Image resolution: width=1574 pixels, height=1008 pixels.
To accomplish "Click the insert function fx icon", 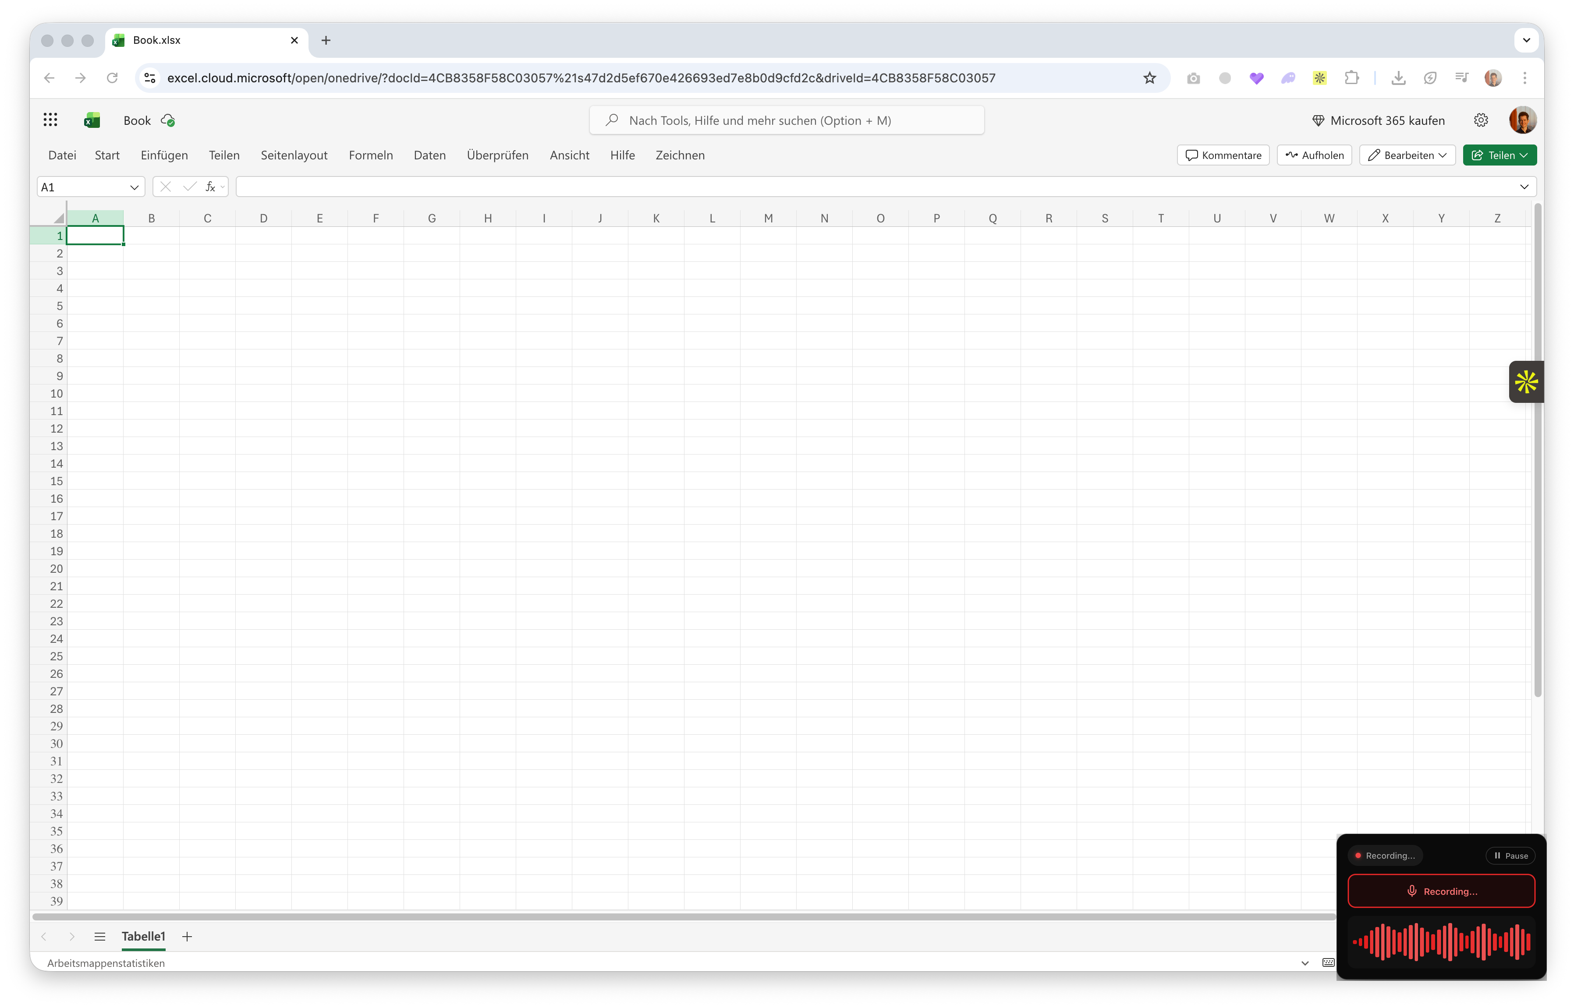I will pyautogui.click(x=209, y=187).
